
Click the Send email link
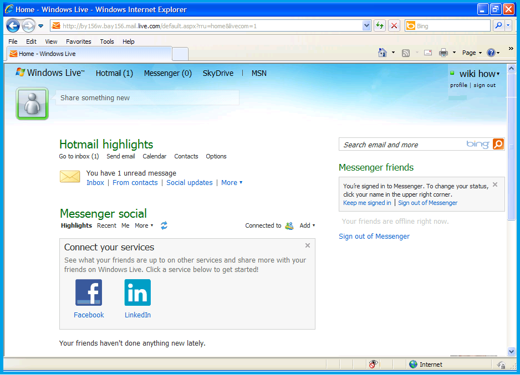click(121, 156)
